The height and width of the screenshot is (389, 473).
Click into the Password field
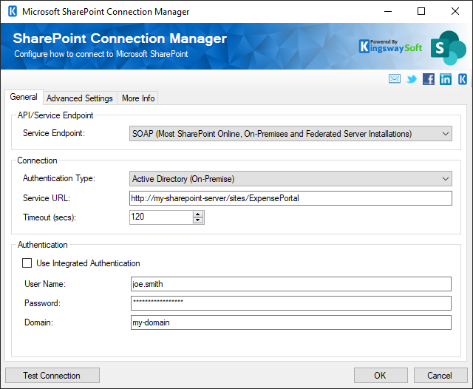click(x=290, y=303)
